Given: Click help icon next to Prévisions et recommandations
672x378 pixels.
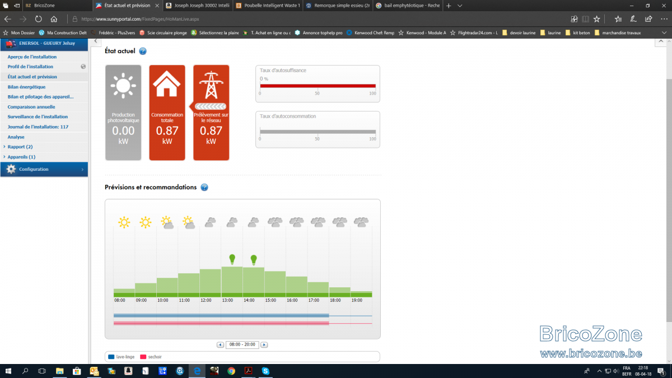Looking at the screenshot, I should 204,187.
